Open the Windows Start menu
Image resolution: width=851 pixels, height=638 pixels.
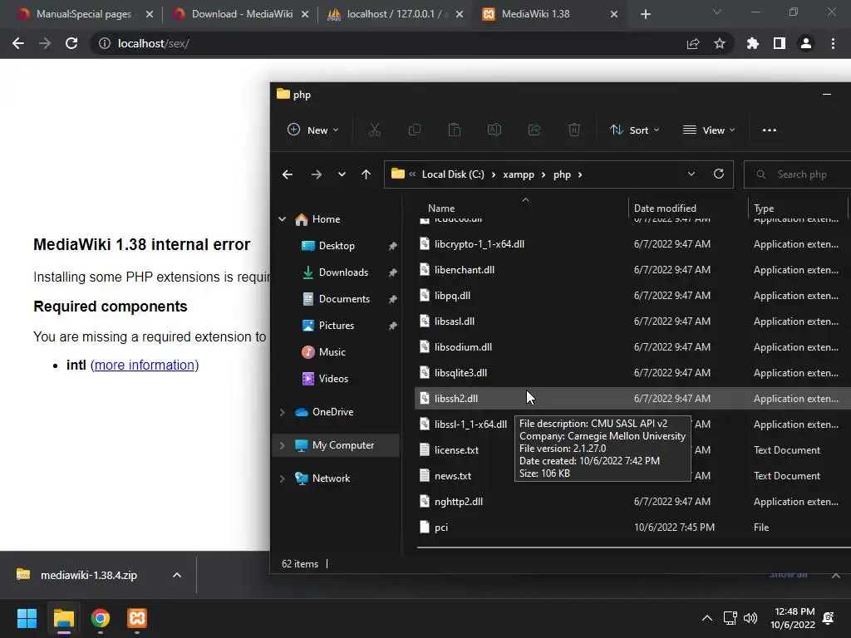coord(27,618)
